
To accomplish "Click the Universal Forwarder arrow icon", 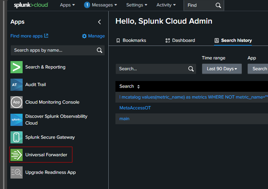I will click(x=17, y=155).
